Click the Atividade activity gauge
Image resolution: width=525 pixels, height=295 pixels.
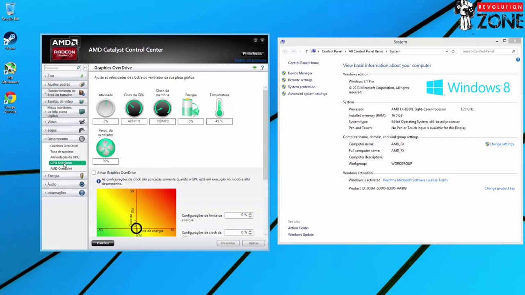coord(105,108)
